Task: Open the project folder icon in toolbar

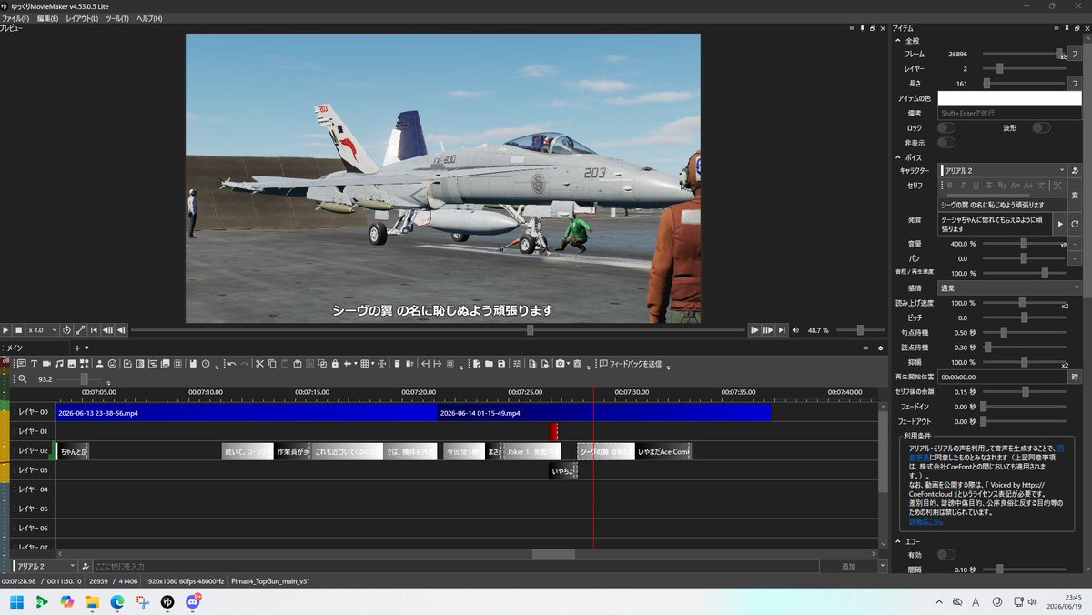Action: 489,364
